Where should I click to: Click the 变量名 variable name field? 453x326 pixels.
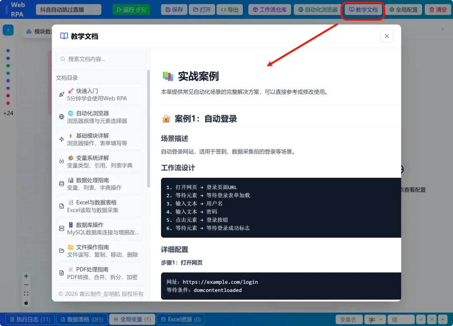pos(349,319)
